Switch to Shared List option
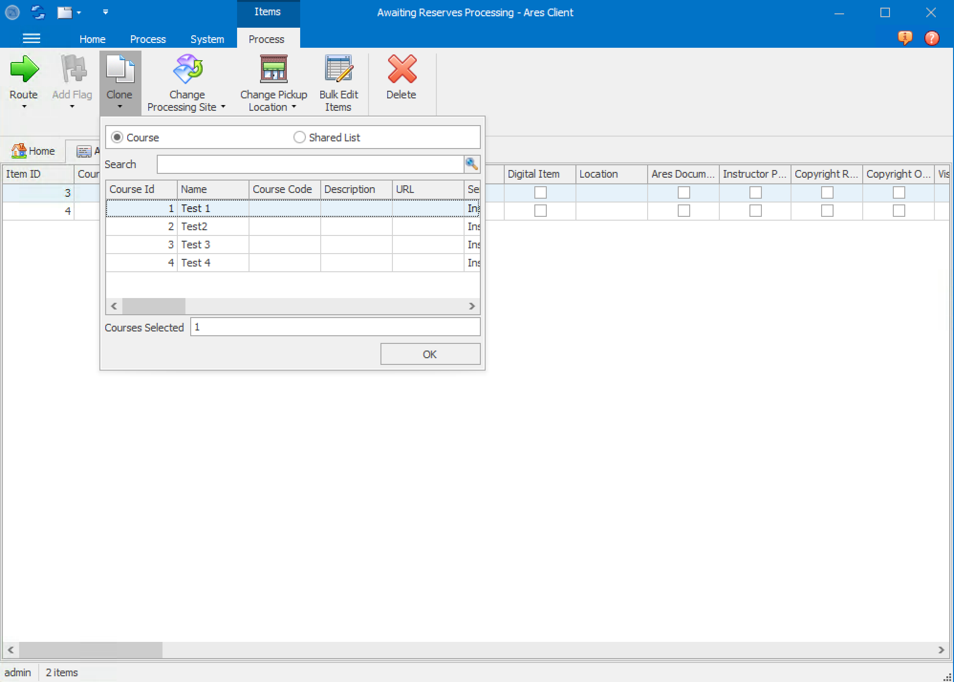The height and width of the screenshot is (682, 954). [x=300, y=137]
